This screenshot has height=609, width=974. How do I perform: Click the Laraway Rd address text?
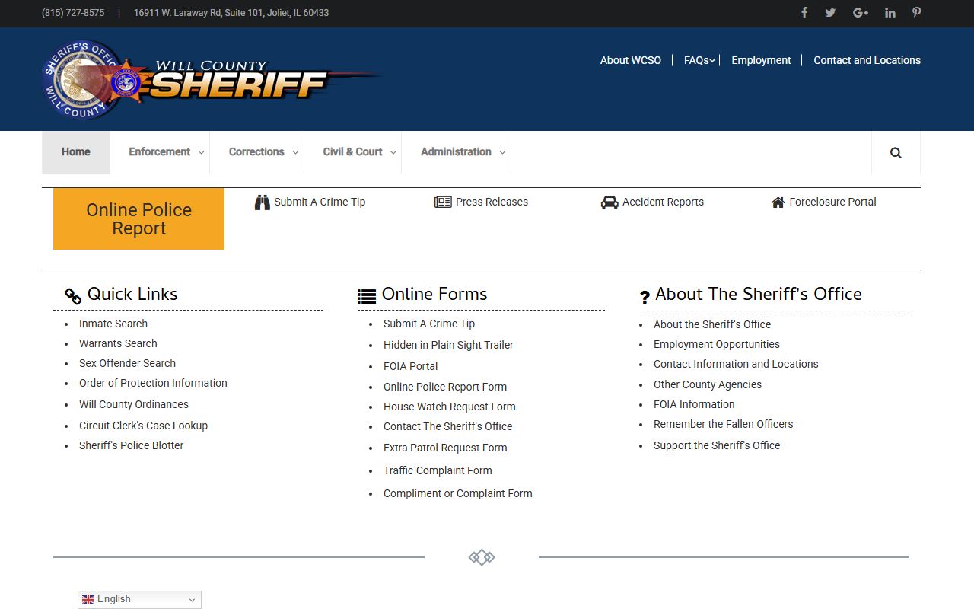click(231, 13)
